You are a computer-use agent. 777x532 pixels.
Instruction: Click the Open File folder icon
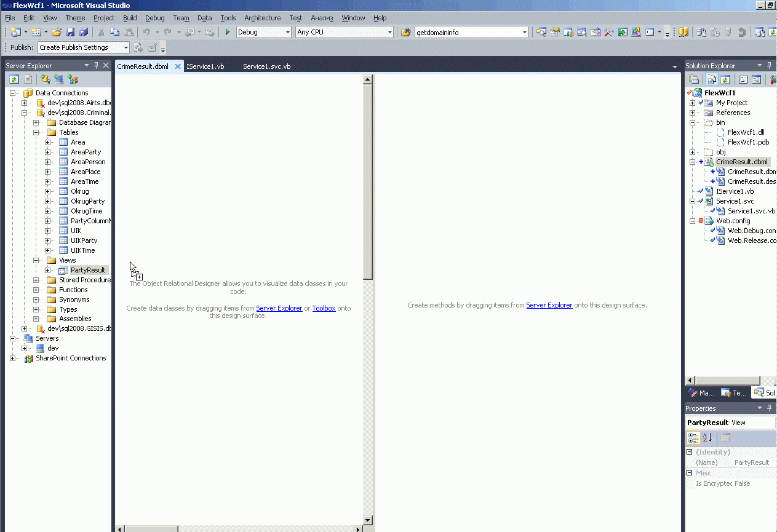tap(57, 32)
